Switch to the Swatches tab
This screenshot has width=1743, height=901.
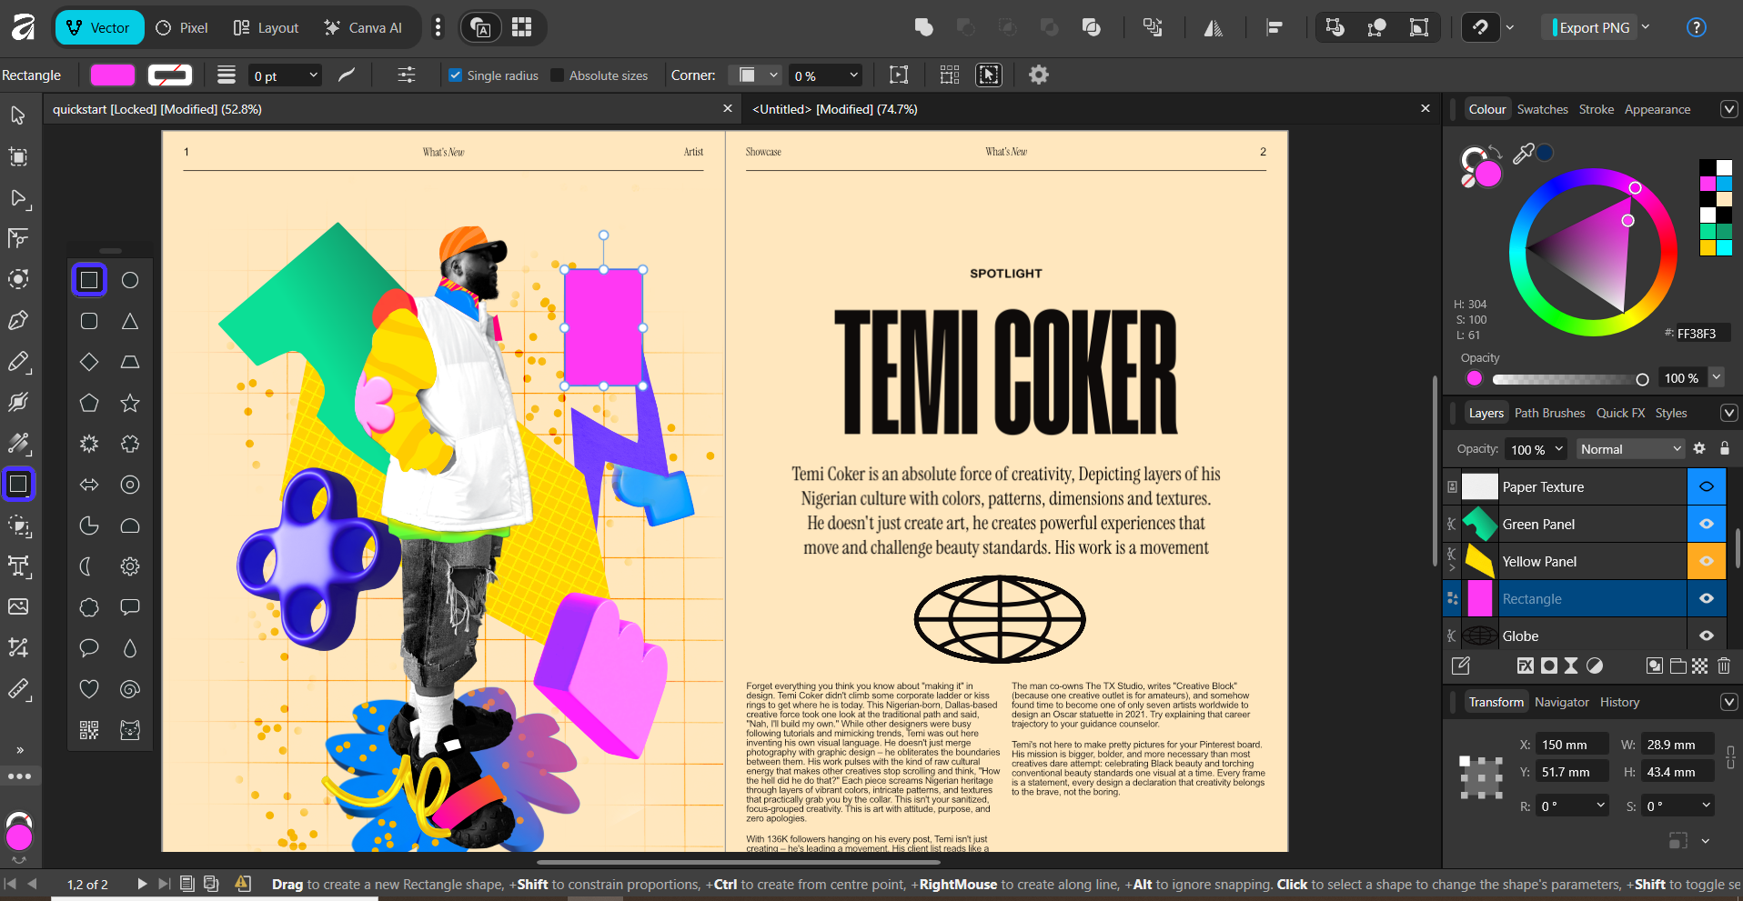1542,109
